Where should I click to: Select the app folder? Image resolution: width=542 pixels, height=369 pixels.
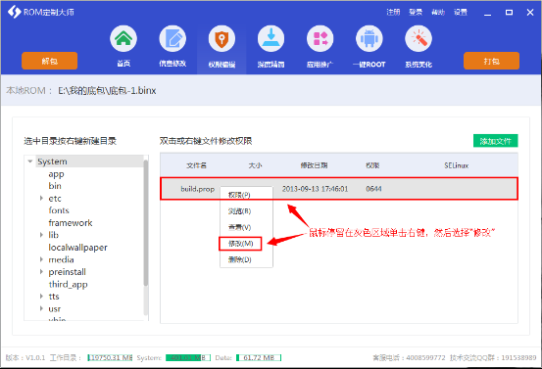pos(56,174)
